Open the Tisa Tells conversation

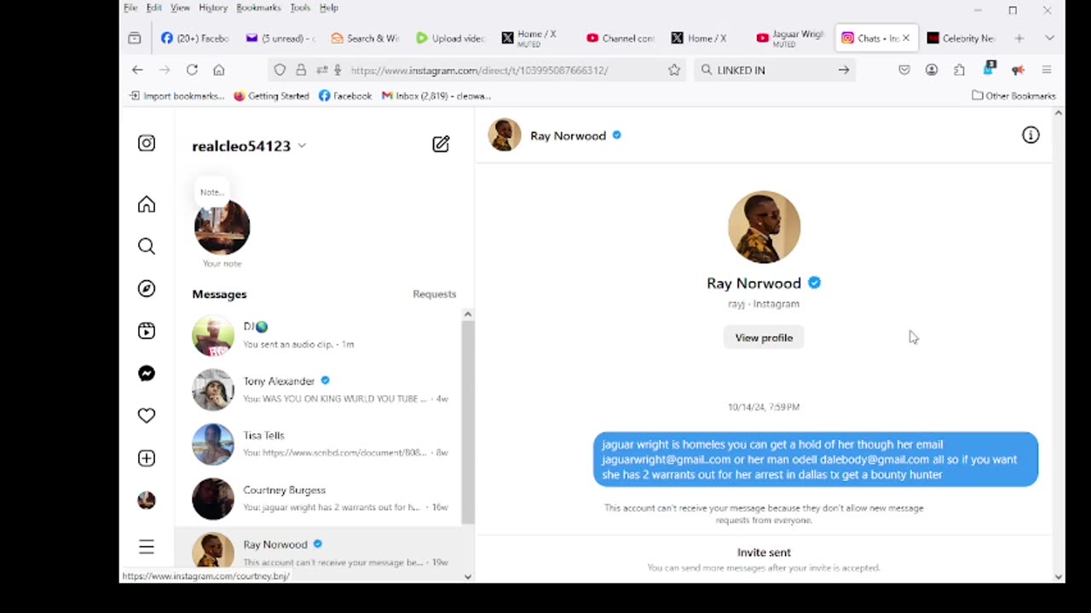coord(317,444)
